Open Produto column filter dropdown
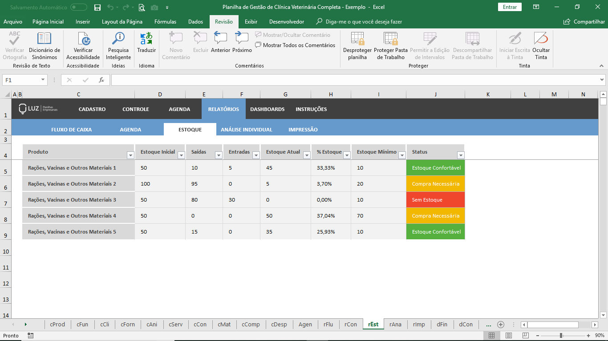The width and height of the screenshot is (608, 341). click(x=130, y=155)
